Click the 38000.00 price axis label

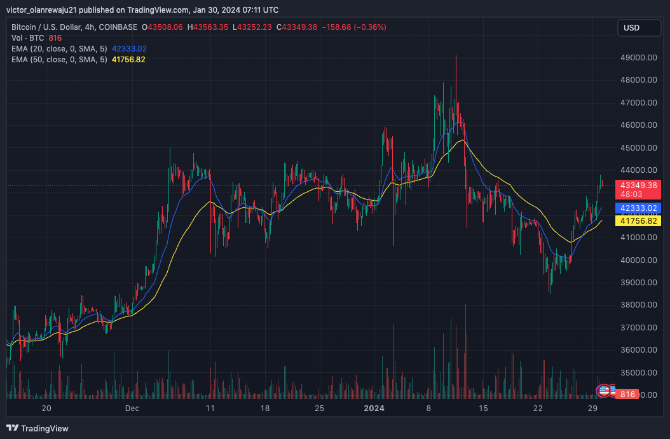click(638, 305)
